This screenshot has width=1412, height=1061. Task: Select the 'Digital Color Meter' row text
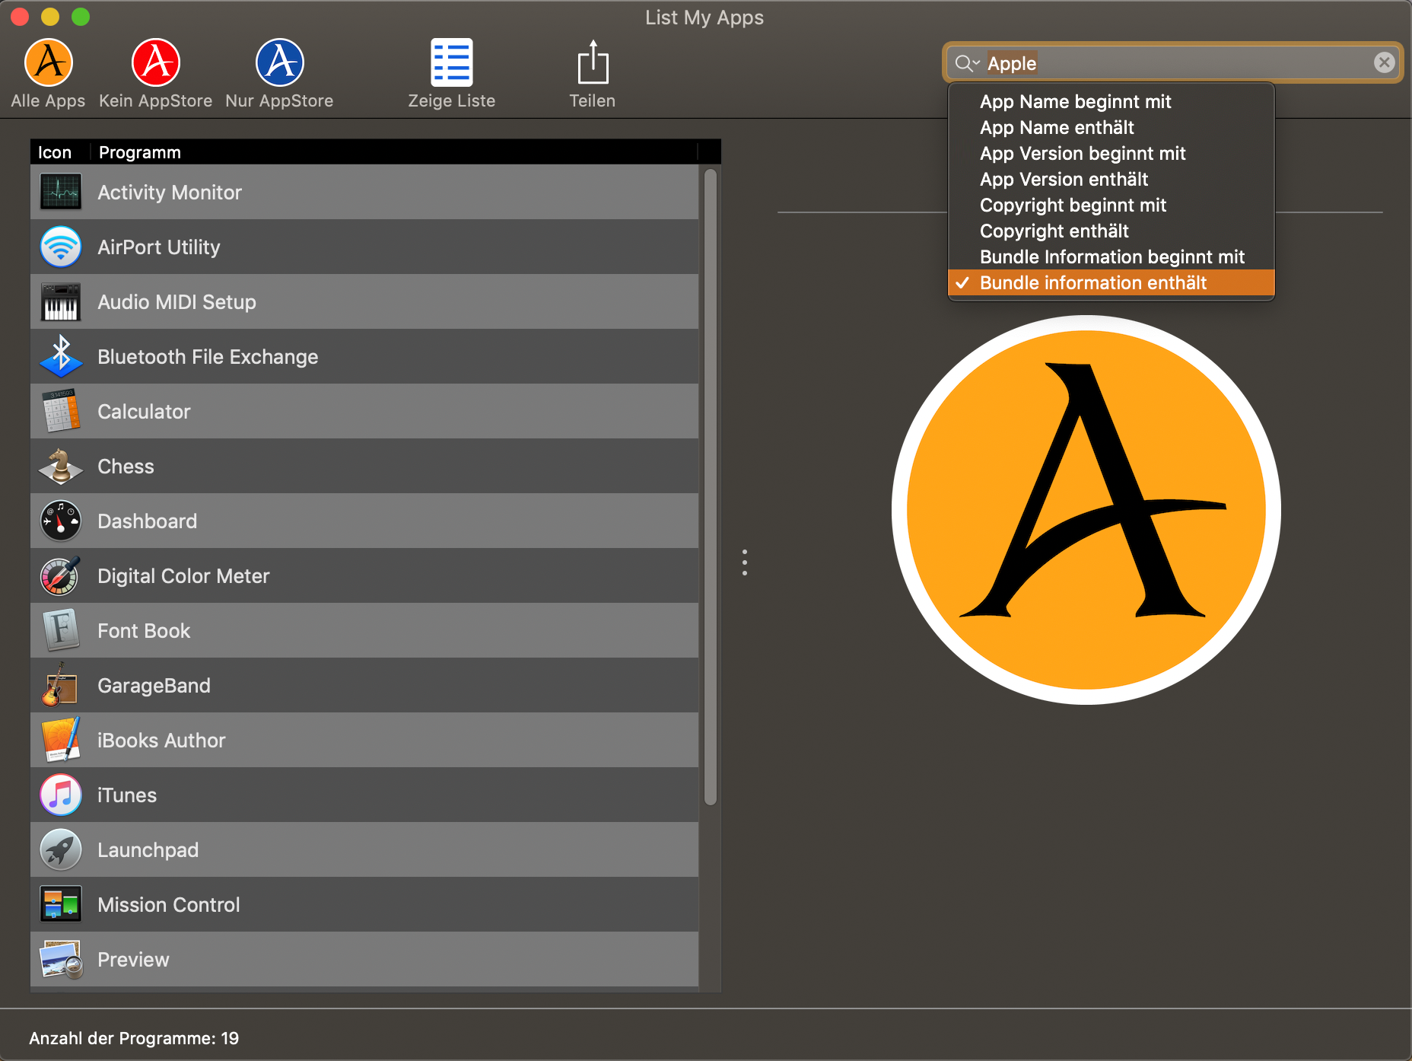tap(183, 576)
